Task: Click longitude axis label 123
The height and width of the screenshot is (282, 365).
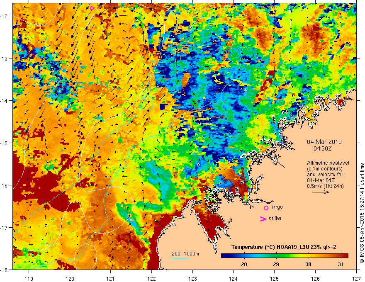Action: click(192, 279)
